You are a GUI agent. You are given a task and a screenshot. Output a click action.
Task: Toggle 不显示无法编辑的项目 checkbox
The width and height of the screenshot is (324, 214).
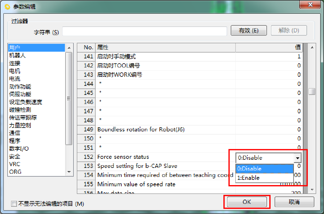(x=14, y=204)
